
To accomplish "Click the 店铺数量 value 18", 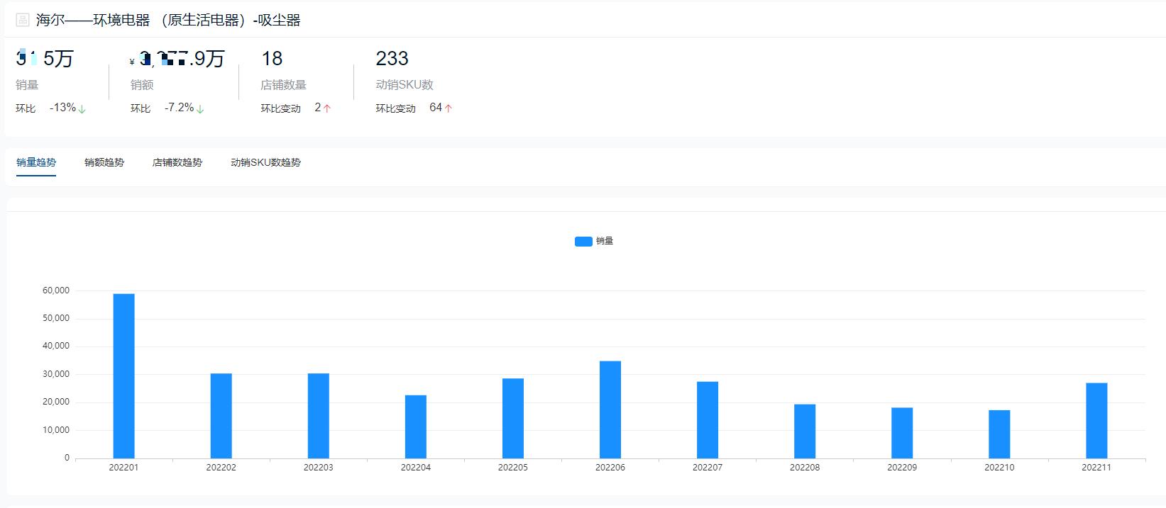I will pyautogui.click(x=272, y=59).
